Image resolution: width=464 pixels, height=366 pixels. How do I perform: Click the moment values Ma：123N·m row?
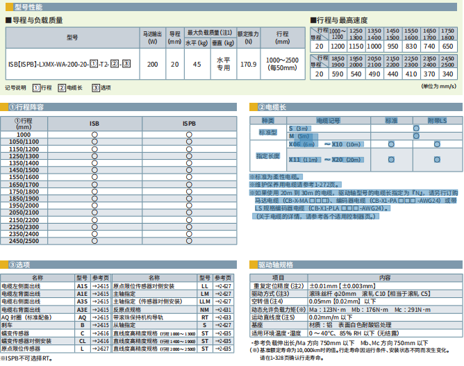tap(370, 310)
